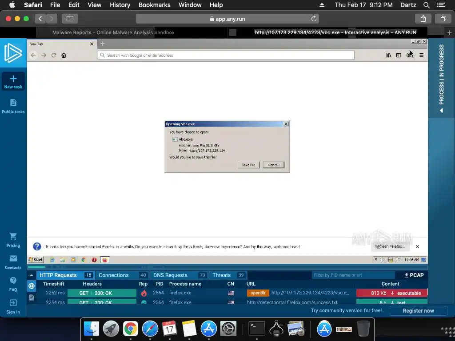Viewport: 455px width, 341px height.
Task: Expand the Process In Progress side panel
Action: click(x=441, y=78)
